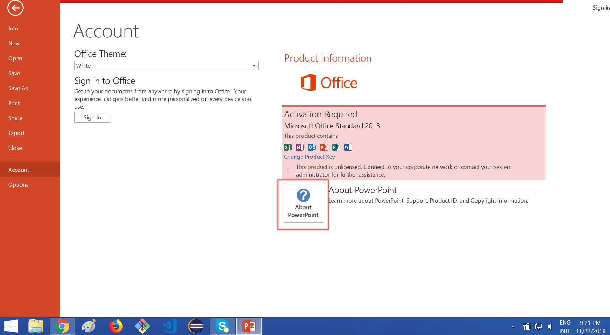Viewport: 610px width, 335px height.
Task: Click the Excel icon in product list
Action: (x=288, y=147)
